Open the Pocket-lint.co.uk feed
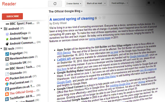The height and width of the screenshot is (102, 165). pyautogui.click(x=21, y=78)
